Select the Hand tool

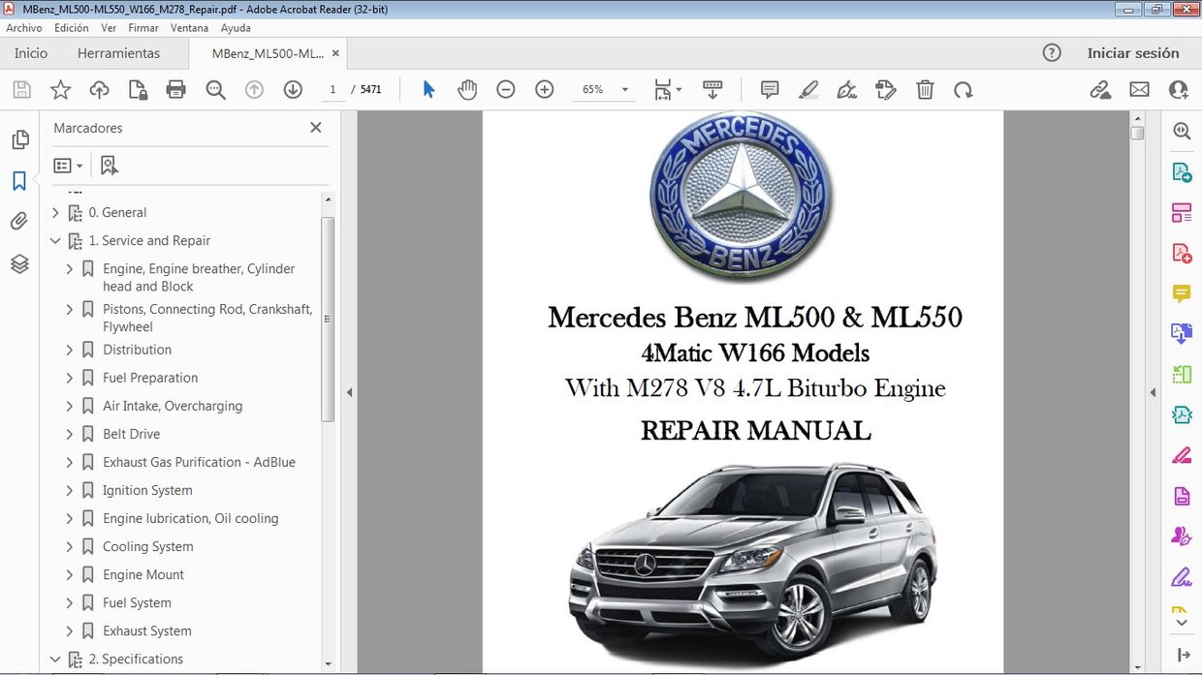coord(467,89)
